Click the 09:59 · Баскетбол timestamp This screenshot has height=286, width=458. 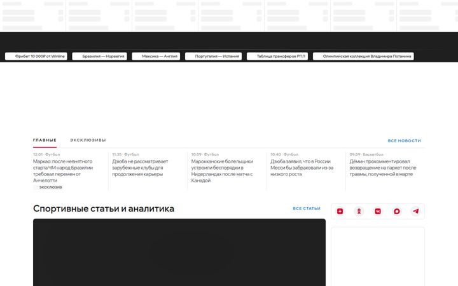pos(366,154)
